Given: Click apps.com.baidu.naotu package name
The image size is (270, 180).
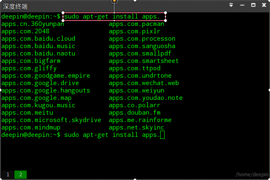Looking at the screenshot, I should tap(38, 53).
